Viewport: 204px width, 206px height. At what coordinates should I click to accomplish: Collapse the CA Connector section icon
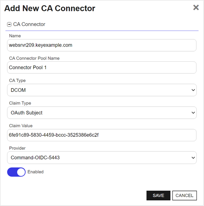[x=9, y=24]
